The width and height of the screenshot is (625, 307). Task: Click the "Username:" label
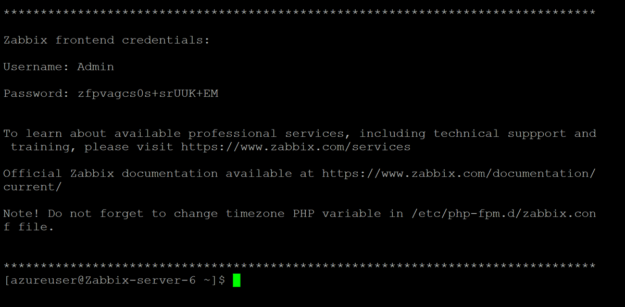coord(36,67)
